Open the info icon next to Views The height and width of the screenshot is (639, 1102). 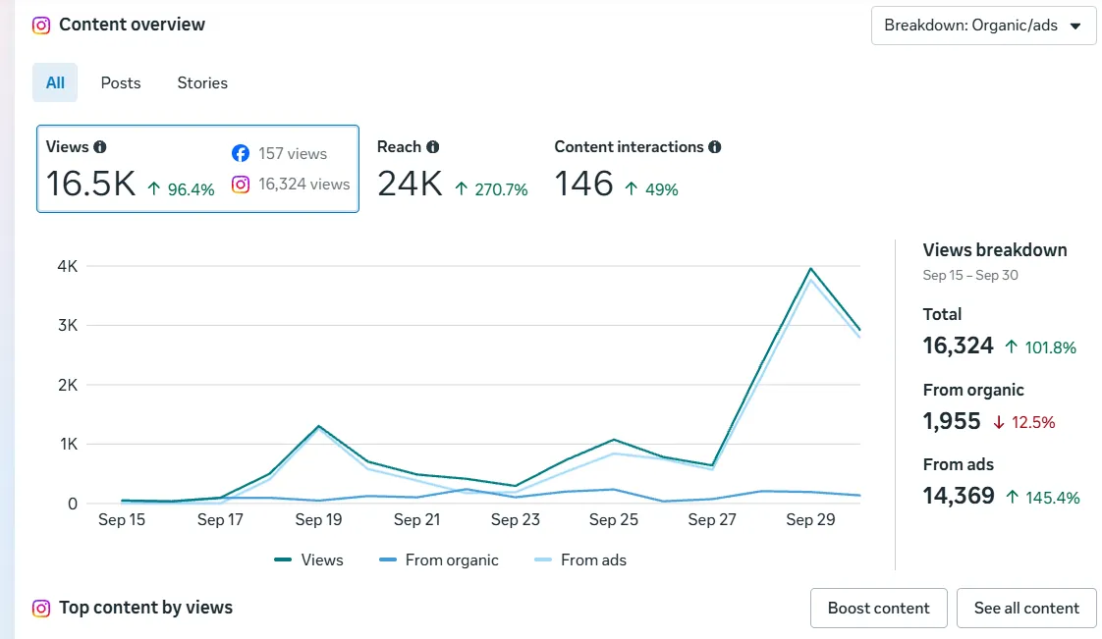100,147
